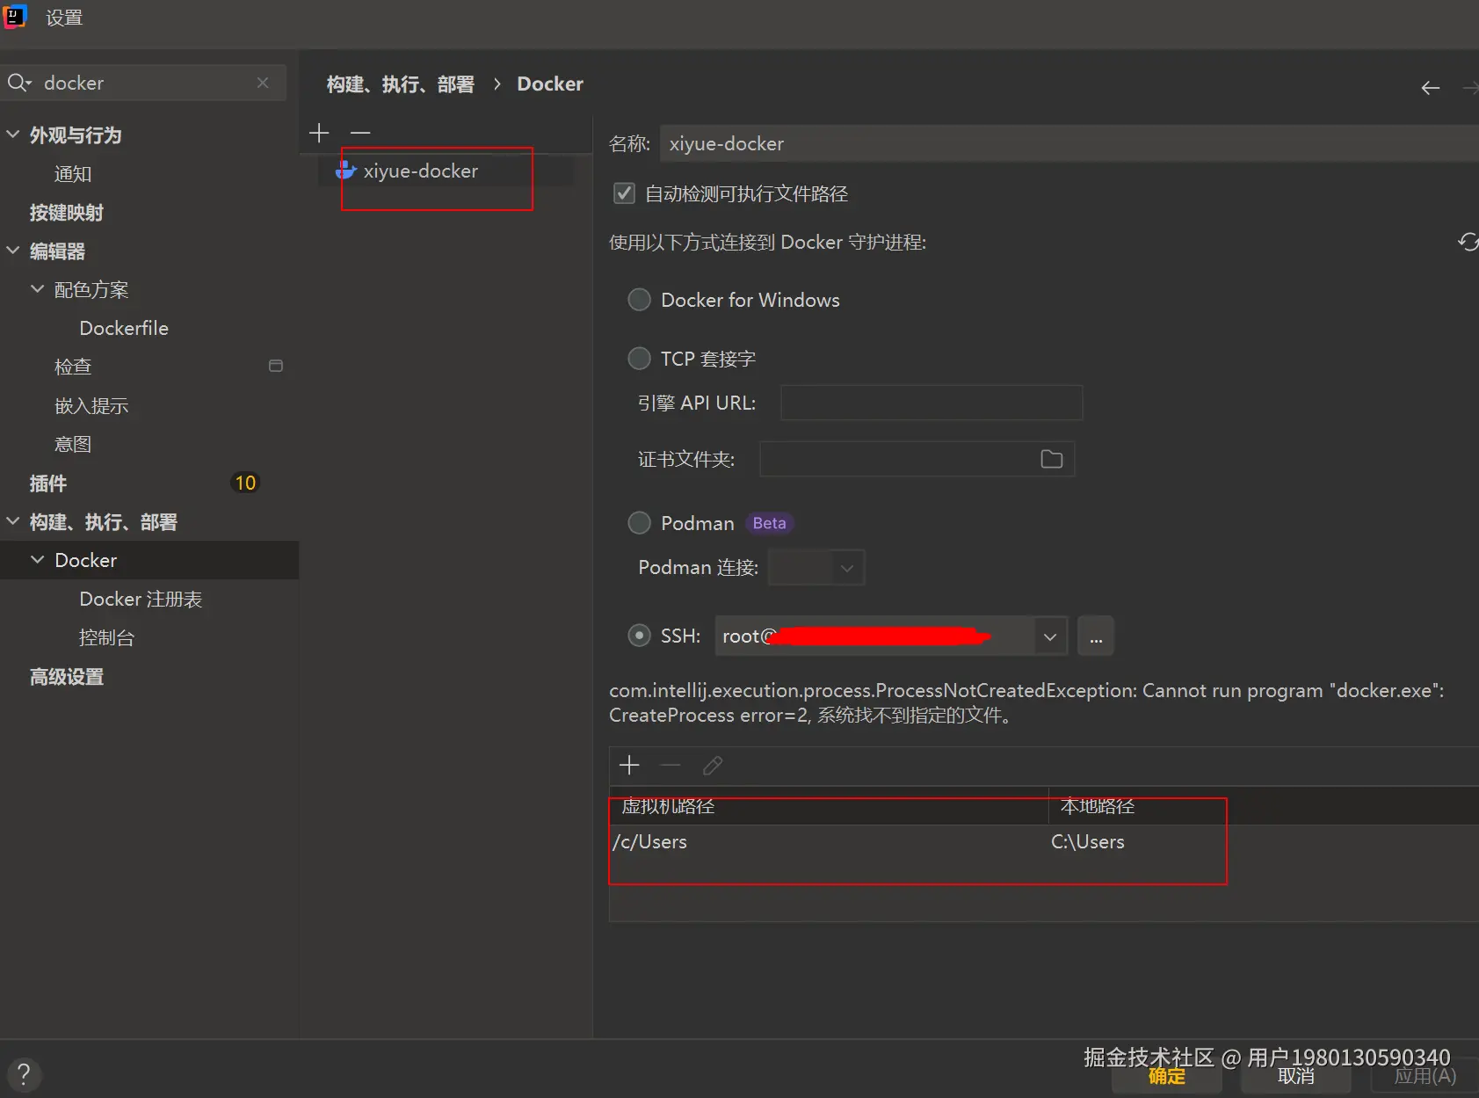Click the IntelliJ logo in title bar
Screen dimensions: 1479x1098
pyautogui.click(x=15, y=17)
